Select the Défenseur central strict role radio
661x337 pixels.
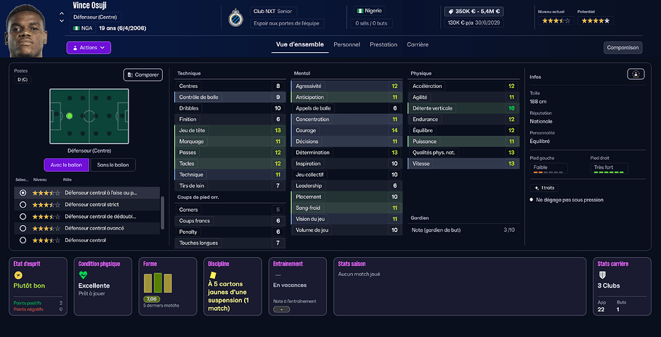(x=23, y=205)
